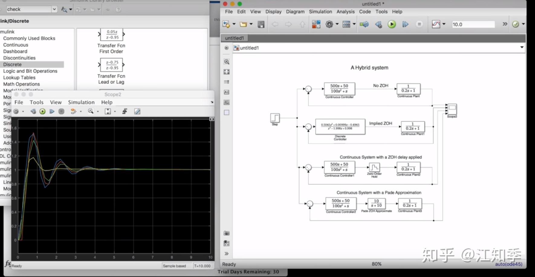Open the Library Browser from the model toolbar

pyautogui.click(x=316, y=24)
